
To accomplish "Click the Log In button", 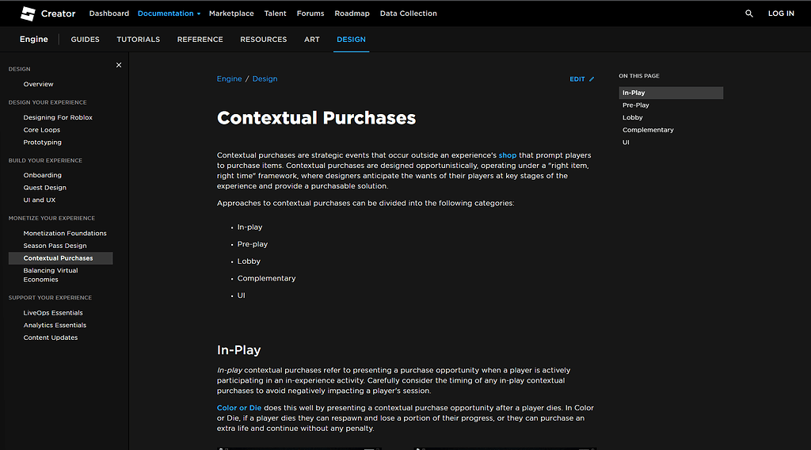I will (x=781, y=13).
